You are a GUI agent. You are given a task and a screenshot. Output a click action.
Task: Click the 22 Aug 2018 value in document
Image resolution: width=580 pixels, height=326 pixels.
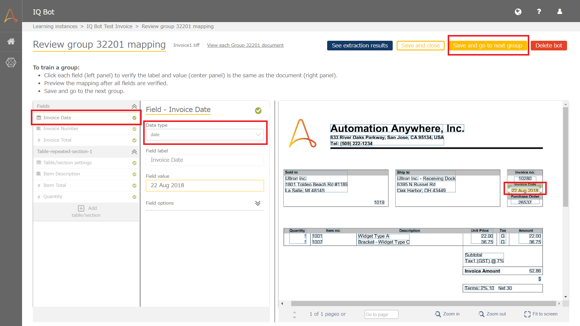(525, 190)
